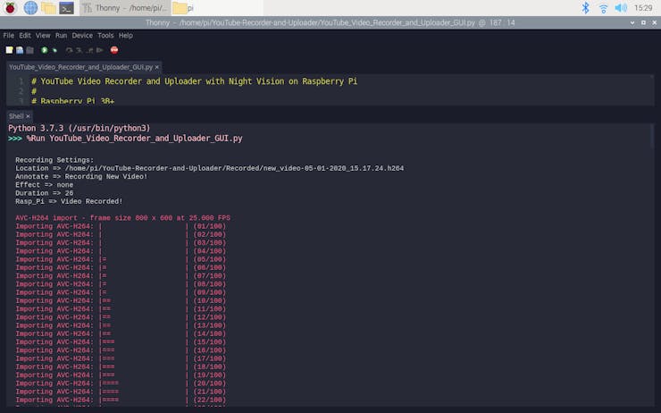
Task: Close the Shell panel tab
Action: pos(28,116)
